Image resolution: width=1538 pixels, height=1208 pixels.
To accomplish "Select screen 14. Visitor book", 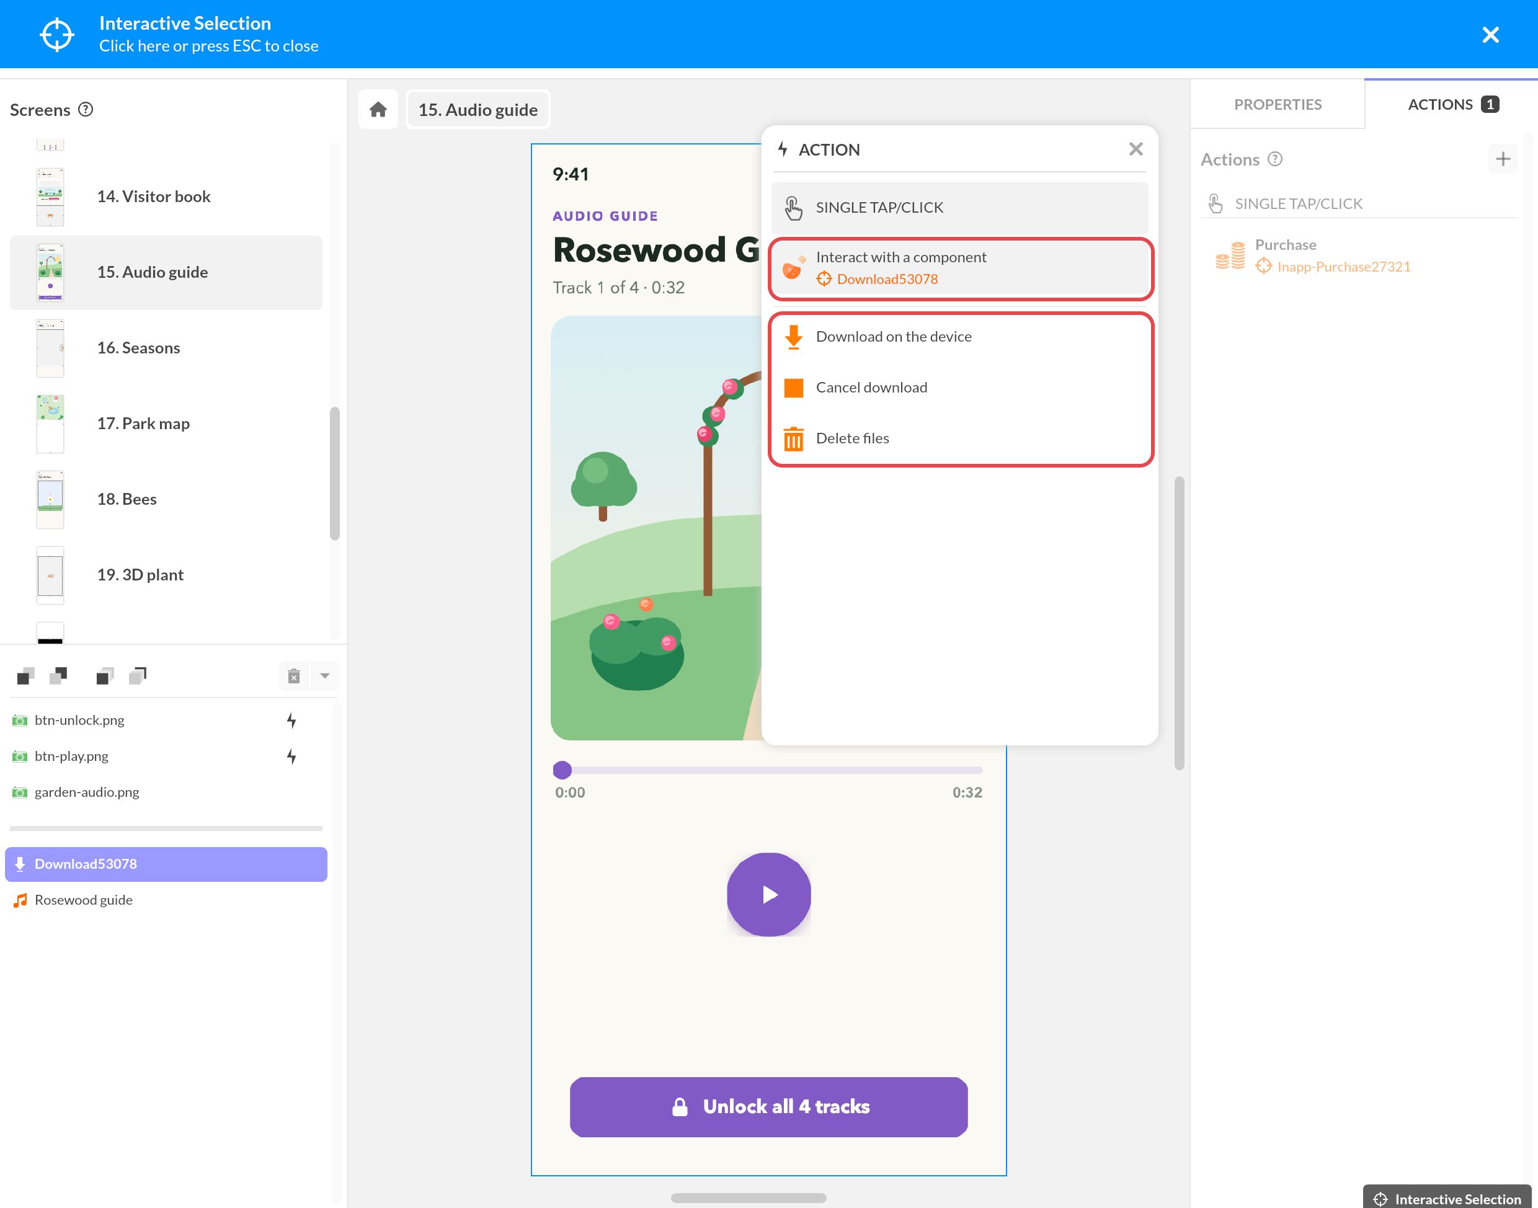I will [x=166, y=197].
